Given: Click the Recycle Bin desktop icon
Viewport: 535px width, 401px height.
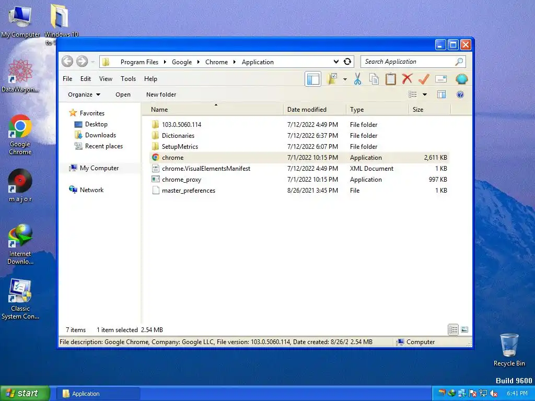Looking at the screenshot, I should pos(509,349).
